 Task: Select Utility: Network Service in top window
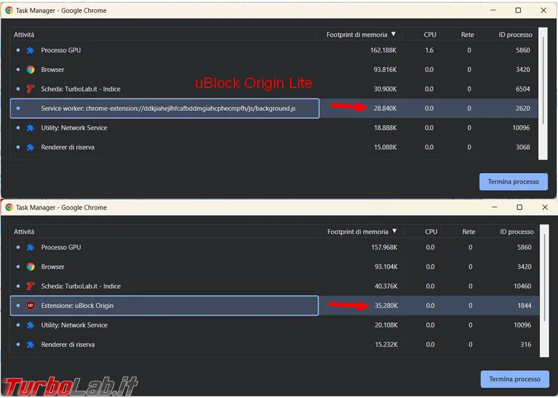point(74,128)
